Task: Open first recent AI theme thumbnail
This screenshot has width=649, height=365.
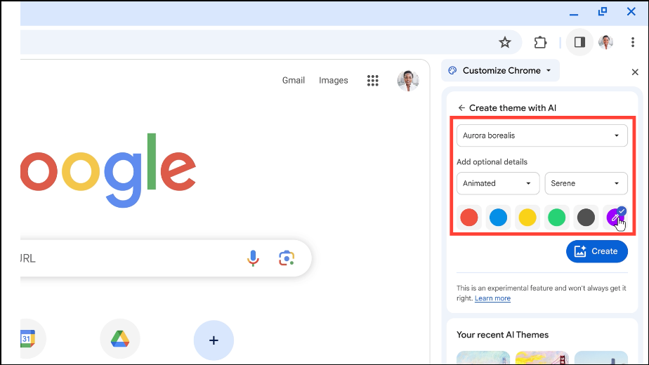Action: click(483, 357)
